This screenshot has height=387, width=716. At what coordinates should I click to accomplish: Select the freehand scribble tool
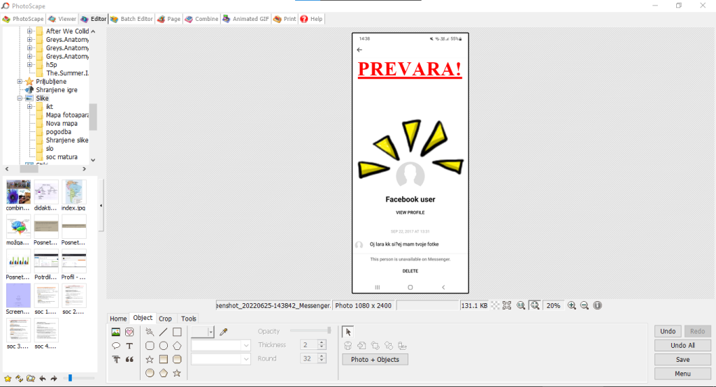(150, 332)
